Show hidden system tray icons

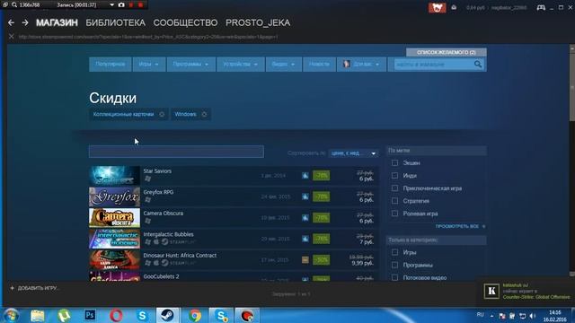pyautogui.click(x=491, y=316)
